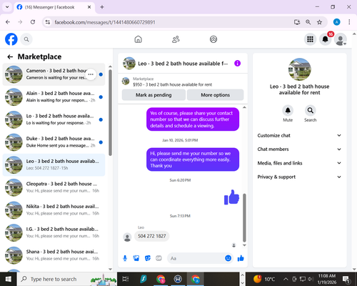The image size is (357, 286).
Task: Click the Facebook logo
Action: [11, 39]
